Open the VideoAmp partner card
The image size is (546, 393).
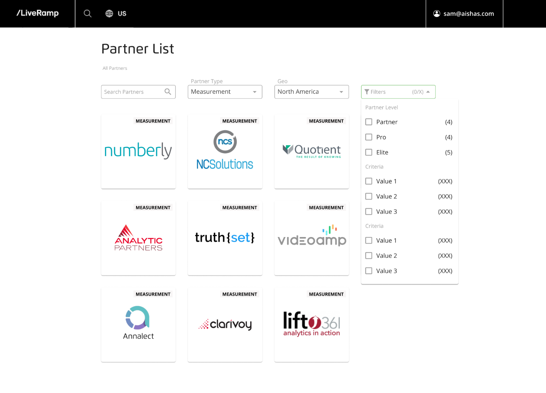[312, 238]
